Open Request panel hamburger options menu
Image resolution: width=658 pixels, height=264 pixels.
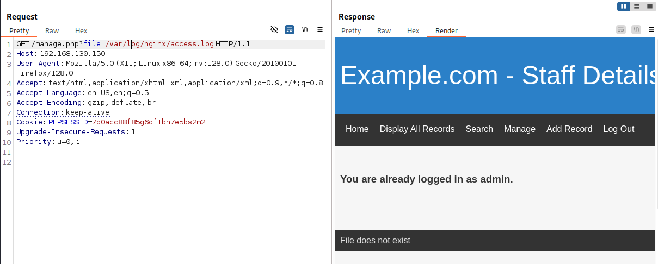pyautogui.click(x=320, y=29)
